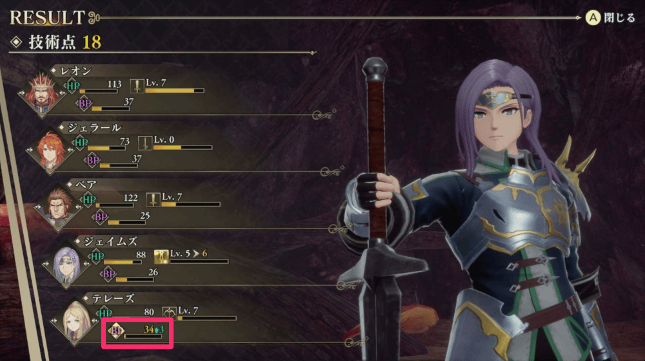645x361 pixels.
Task: Click the A 閉じる close button
Action: coord(610,17)
